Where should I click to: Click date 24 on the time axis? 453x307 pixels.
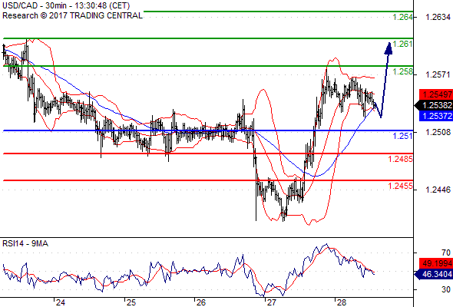61,302
